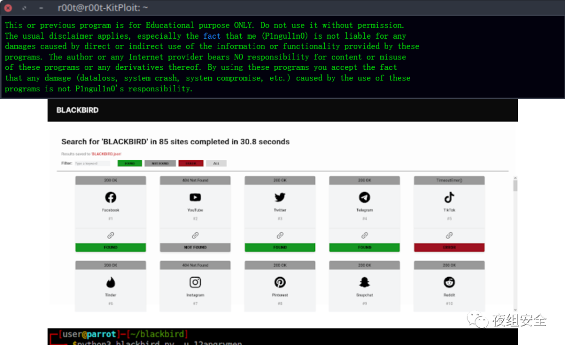Click the BLACKBIRD header title

pyautogui.click(x=77, y=110)
